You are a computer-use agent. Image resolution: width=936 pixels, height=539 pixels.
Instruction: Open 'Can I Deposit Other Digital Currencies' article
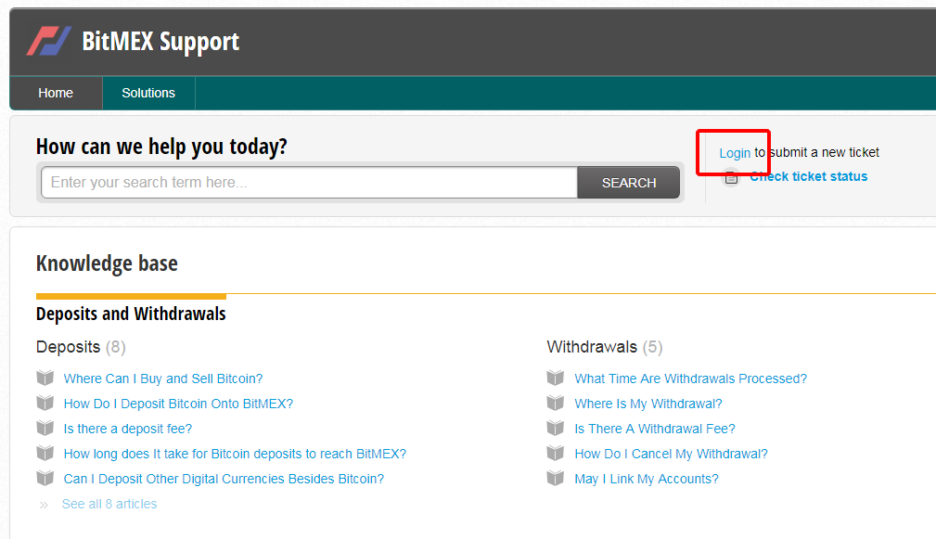tap(224, 479)
